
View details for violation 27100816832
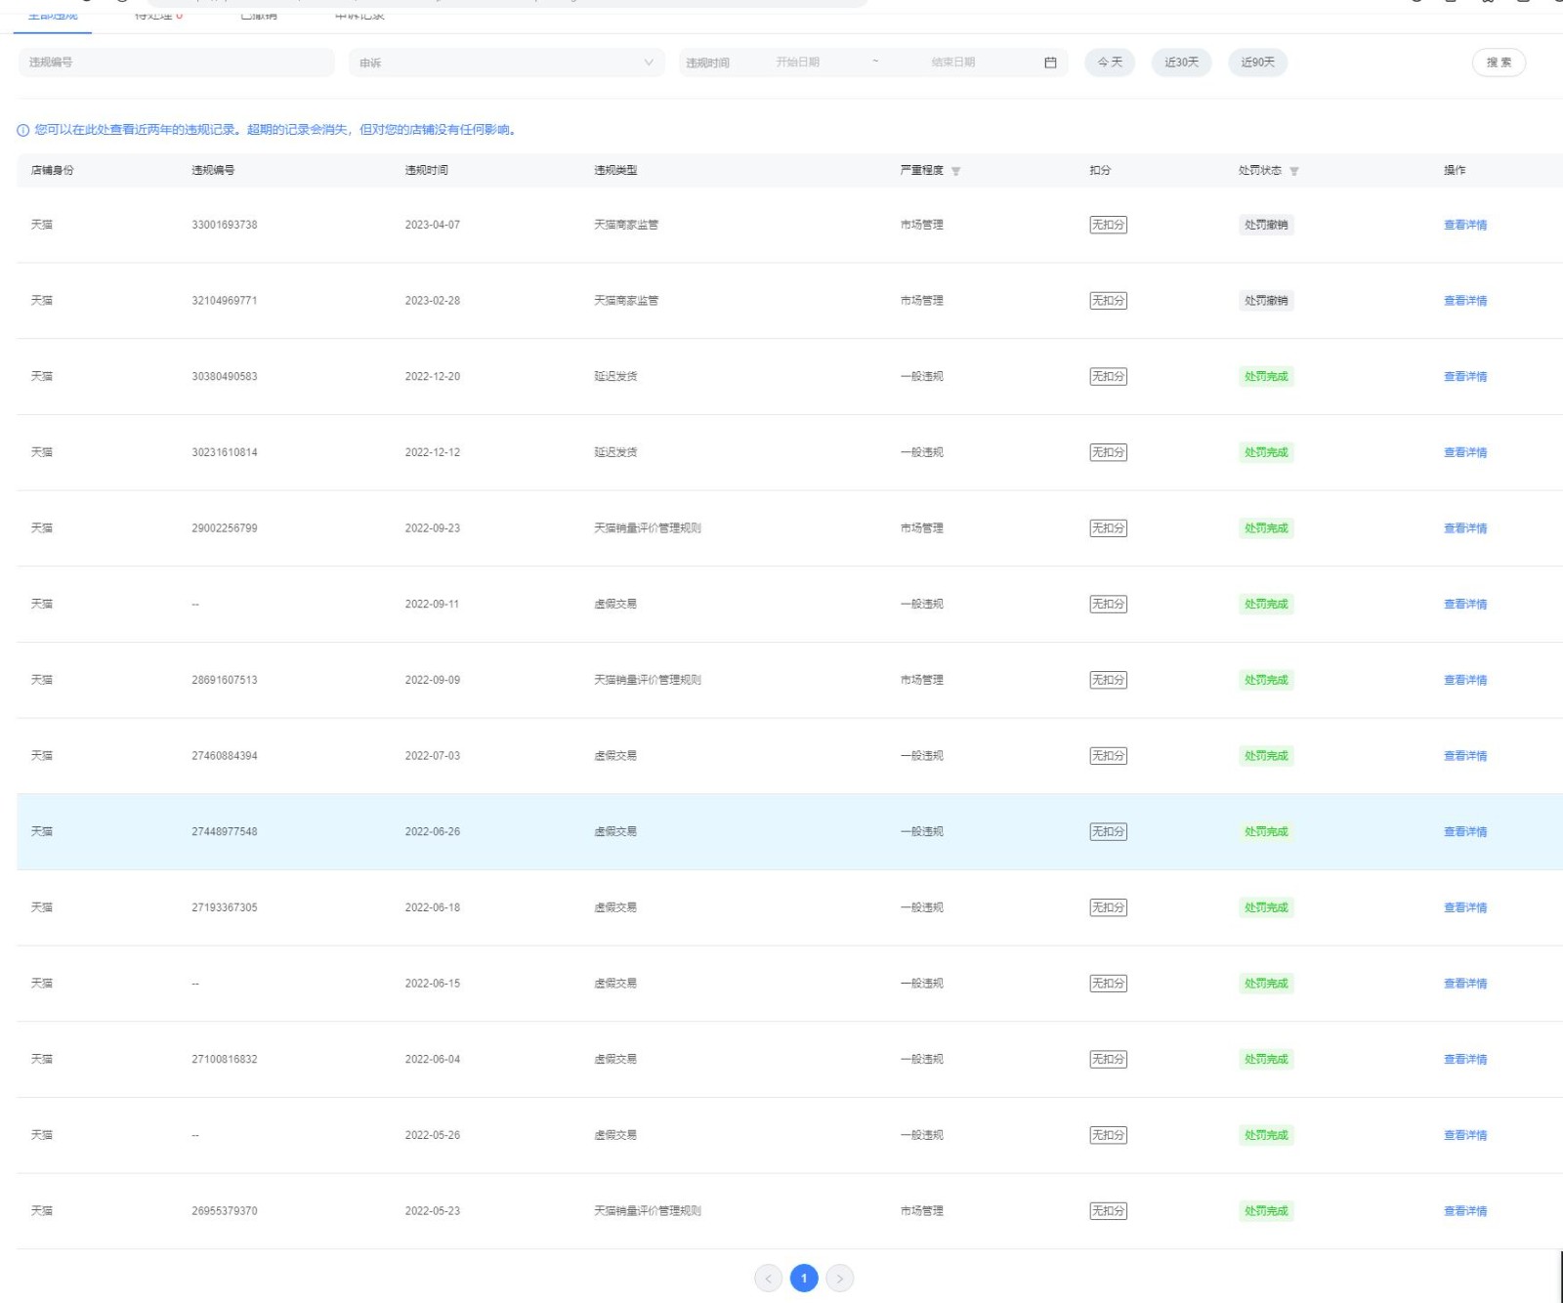point(1465,1060)
